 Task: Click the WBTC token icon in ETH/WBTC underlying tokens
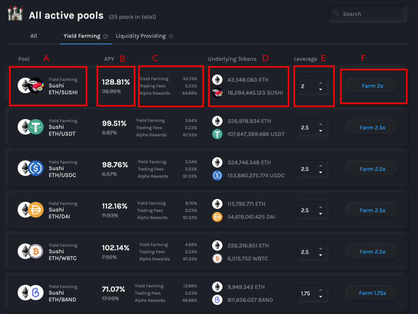click(217, 259)
